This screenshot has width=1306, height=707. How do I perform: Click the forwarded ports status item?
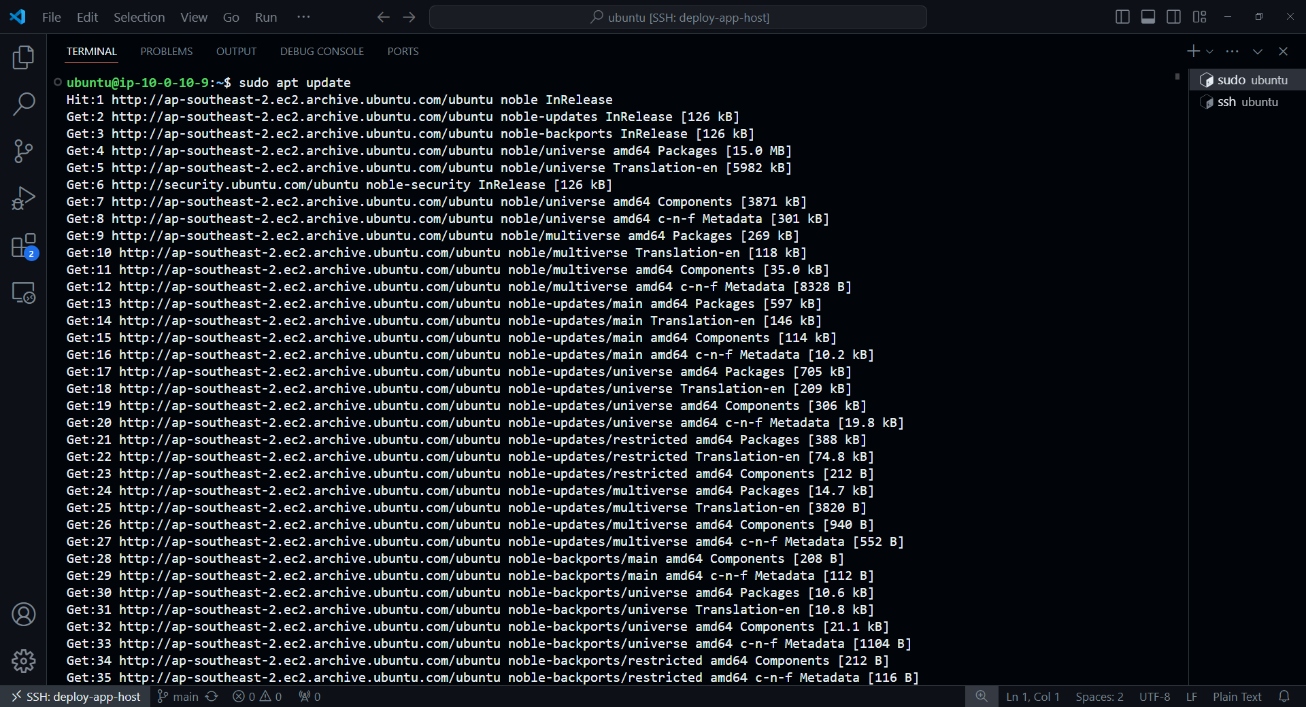point(309,697)
